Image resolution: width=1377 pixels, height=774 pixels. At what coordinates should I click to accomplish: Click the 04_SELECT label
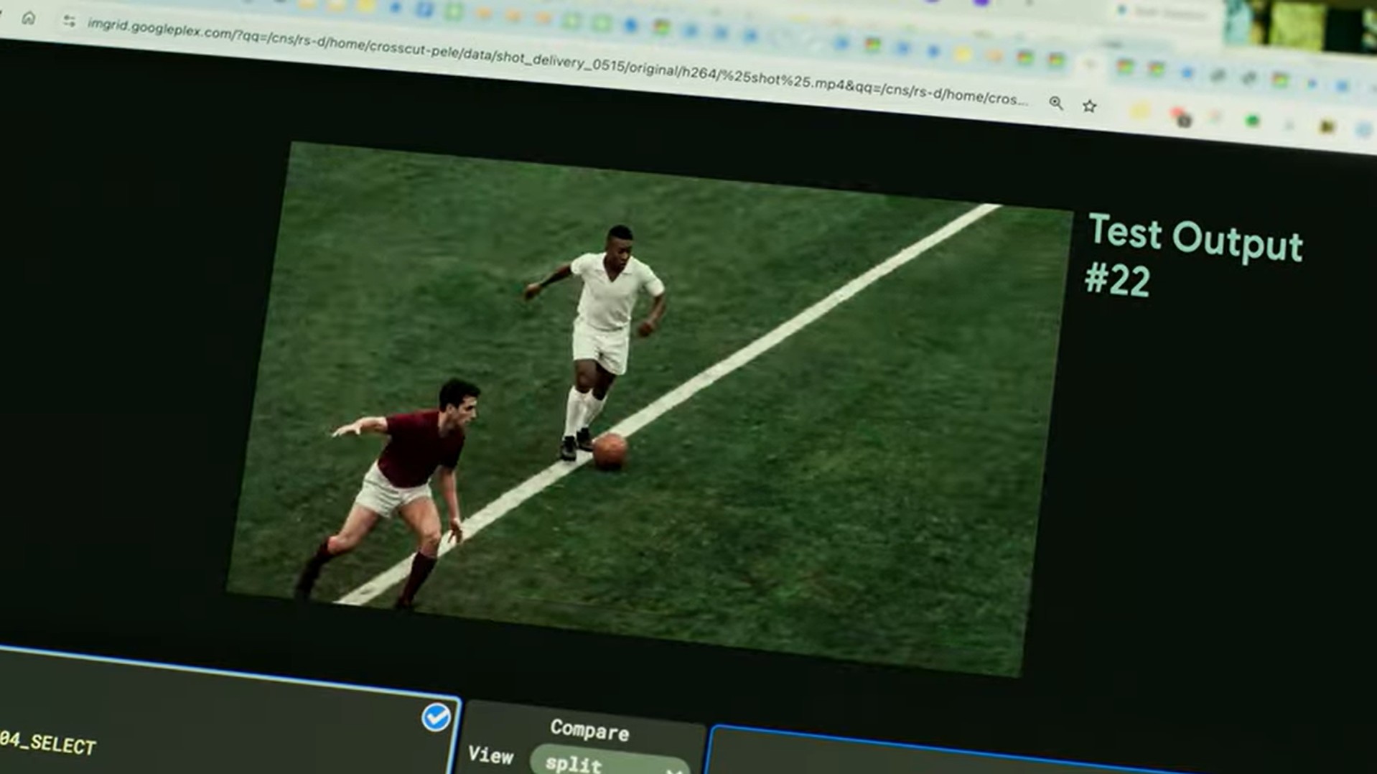(x=47, y=743)
